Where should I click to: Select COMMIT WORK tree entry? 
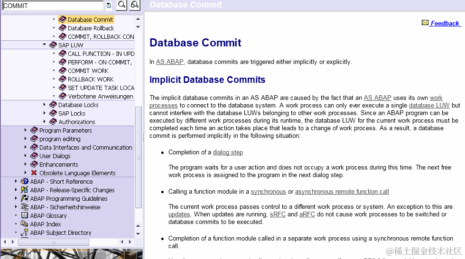pos(88,71)
